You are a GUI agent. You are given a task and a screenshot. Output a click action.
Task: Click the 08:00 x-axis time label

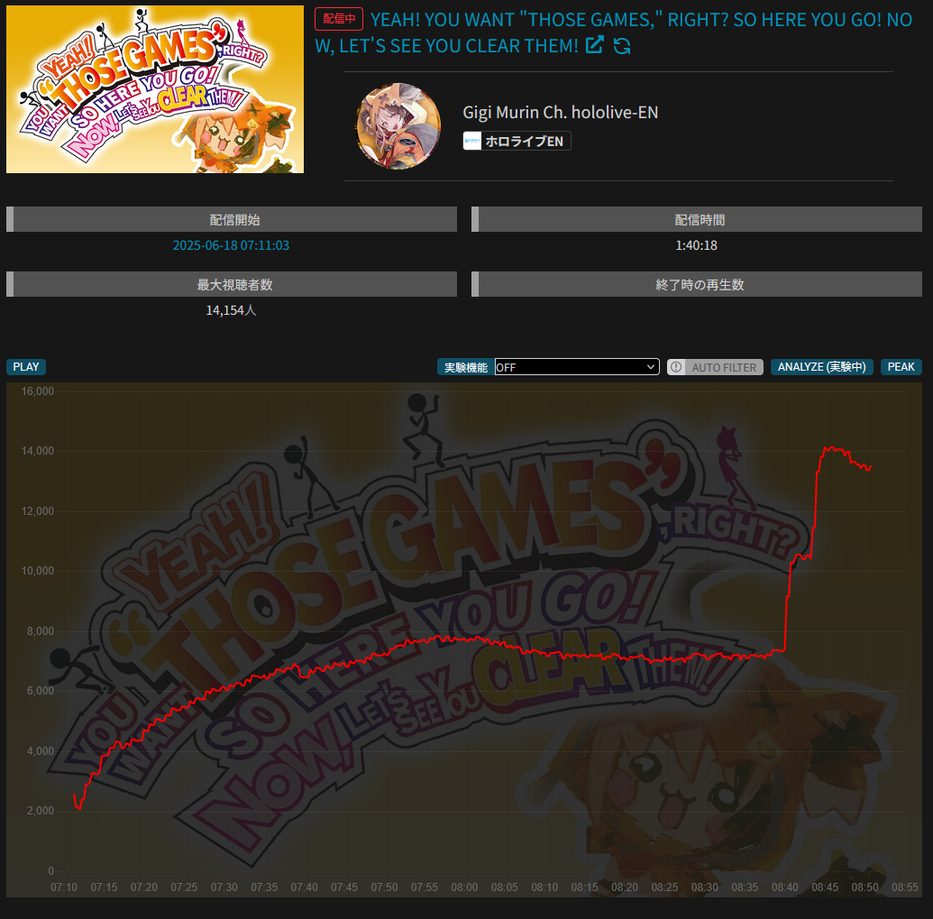(x=464, y=887)
